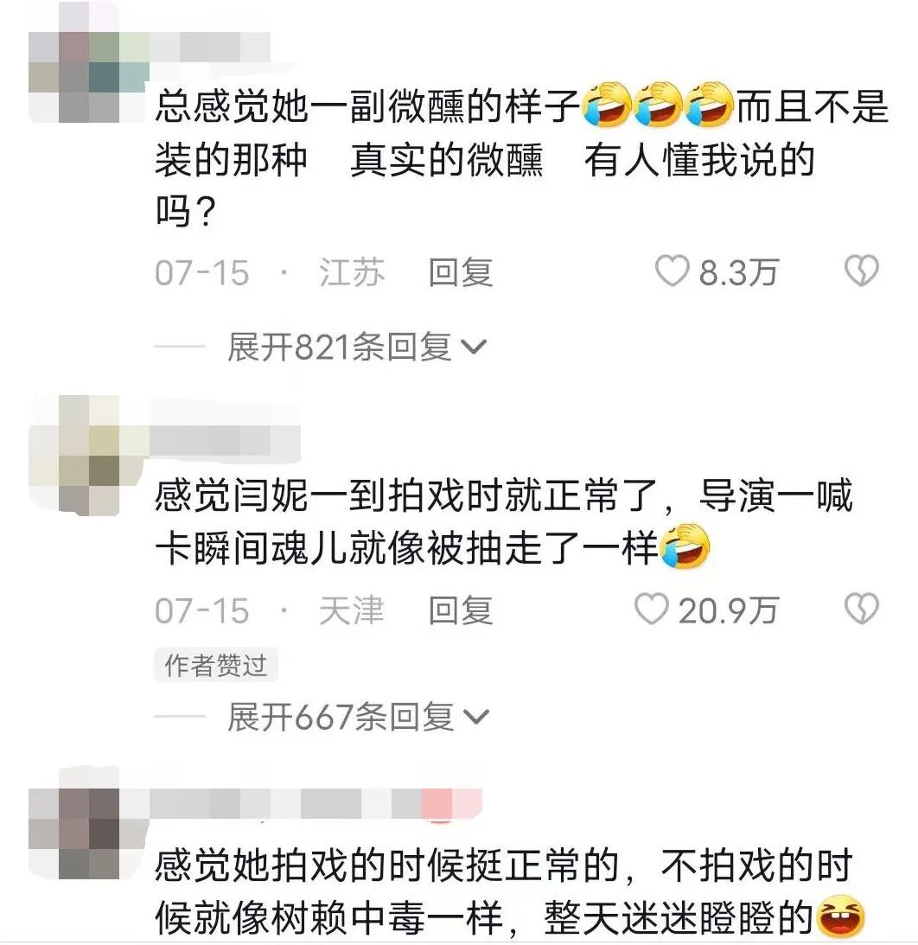The width and height of the screenshot is (918, 945).
Task: Tap the second comment's blurred username
Action: pyautogui.click(x=225, y=441)
